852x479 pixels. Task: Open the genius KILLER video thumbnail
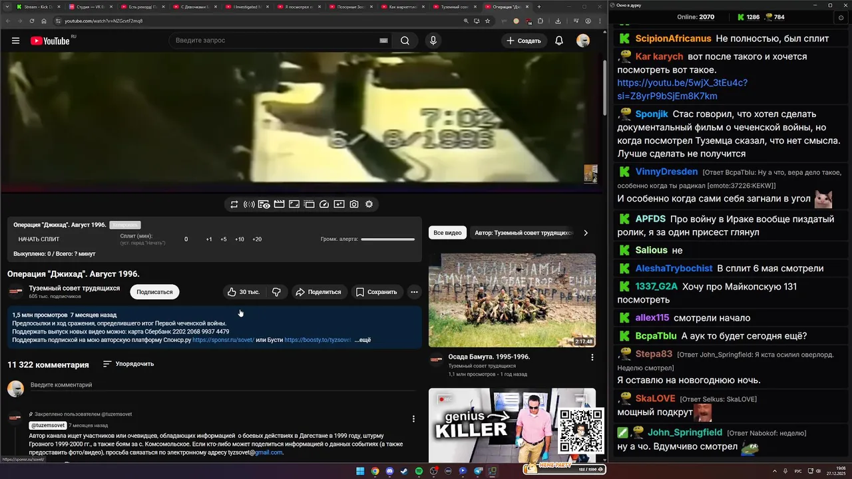tap(512, 426)
